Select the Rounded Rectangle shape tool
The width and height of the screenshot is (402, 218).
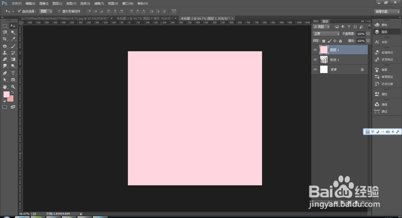(13, 80)
